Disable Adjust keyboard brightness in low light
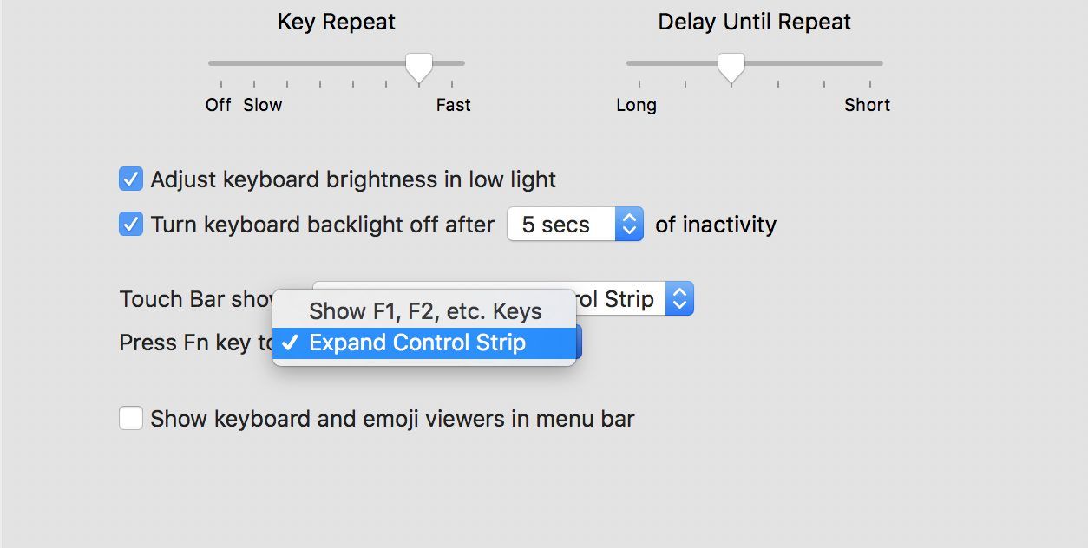Viewport: 1088px width, 548px height. pyautogui.click(x=131, y=179)
